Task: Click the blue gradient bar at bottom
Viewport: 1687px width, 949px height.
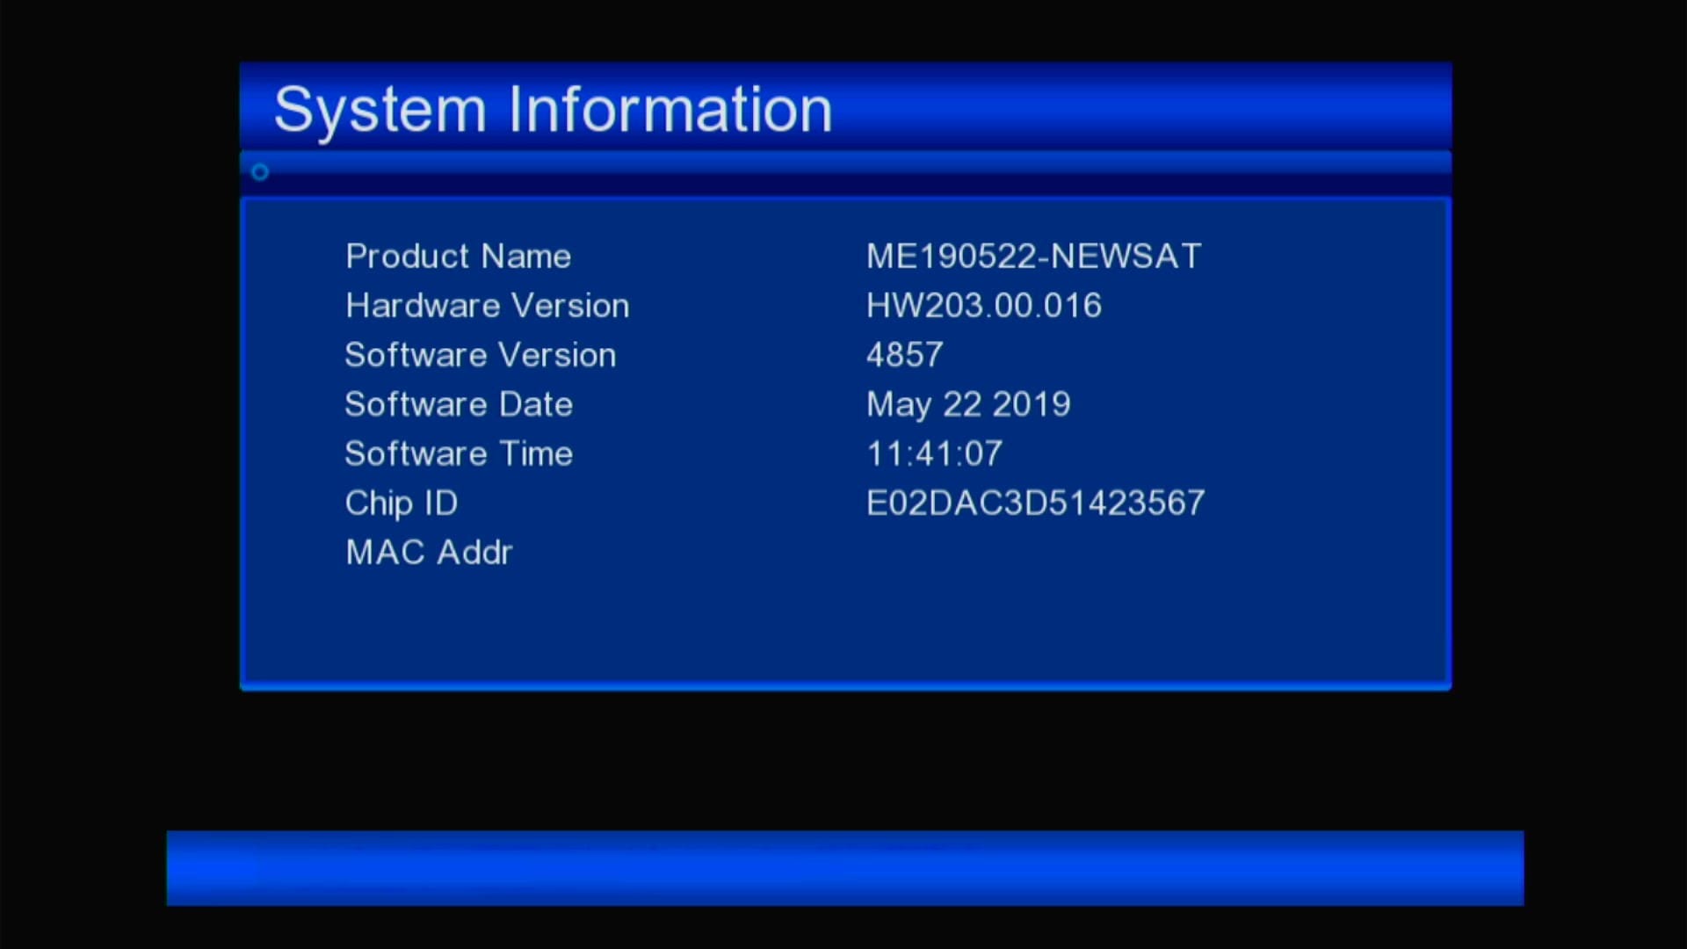Action: 843,867
